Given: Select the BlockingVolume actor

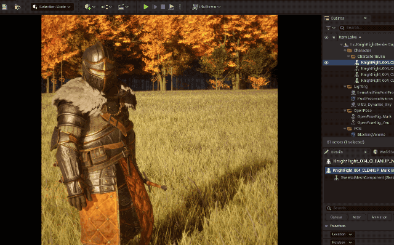Looking at the screenshot, I should 371,135.
